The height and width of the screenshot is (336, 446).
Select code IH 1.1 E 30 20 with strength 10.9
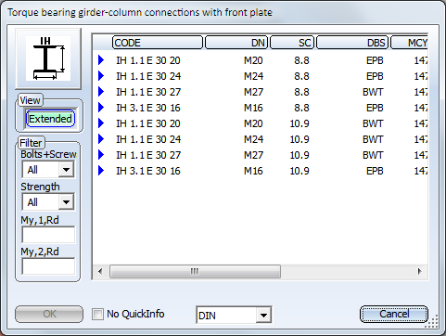pos(148,123)
